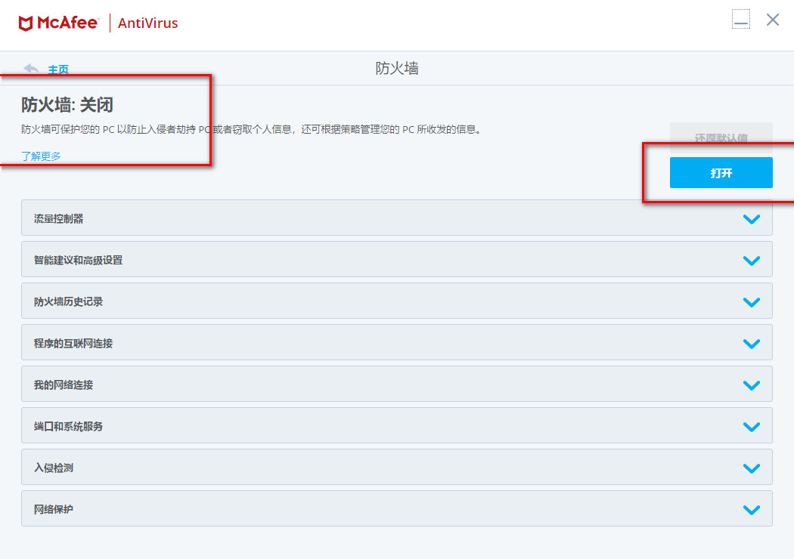794x559 pixels.
Task: Click the 入侵检测 row label
Action: (54, 468)
